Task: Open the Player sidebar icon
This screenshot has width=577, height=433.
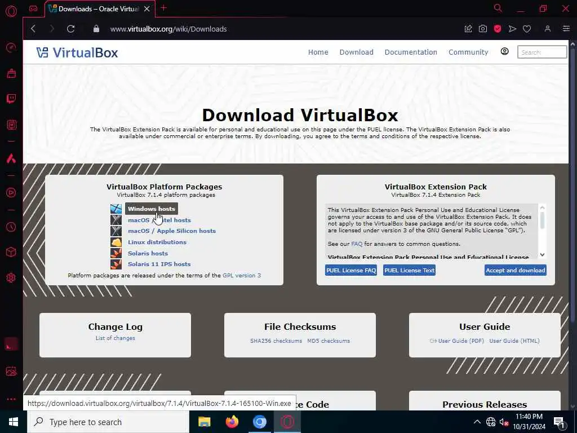Action: click(11, 193)
